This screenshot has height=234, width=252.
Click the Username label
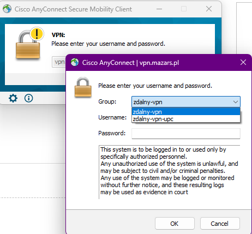[x=112, y=117]
